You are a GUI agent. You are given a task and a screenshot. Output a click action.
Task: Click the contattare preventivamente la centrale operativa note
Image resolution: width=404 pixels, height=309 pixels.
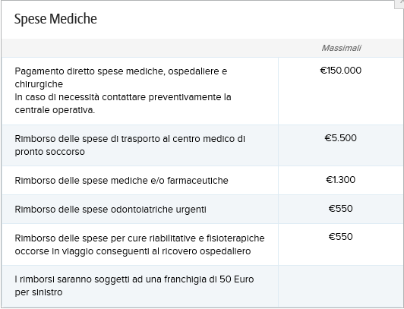[123, 103]
